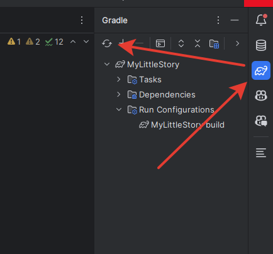Viewport: 273px width, 254px height.
Task: Collapse the MyLittleStory project node
Action: [x=107, y=64]
